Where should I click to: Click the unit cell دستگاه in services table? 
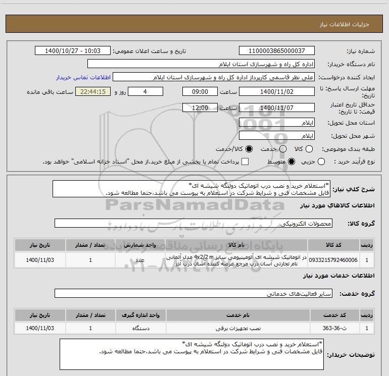click(x=140, y=328)
